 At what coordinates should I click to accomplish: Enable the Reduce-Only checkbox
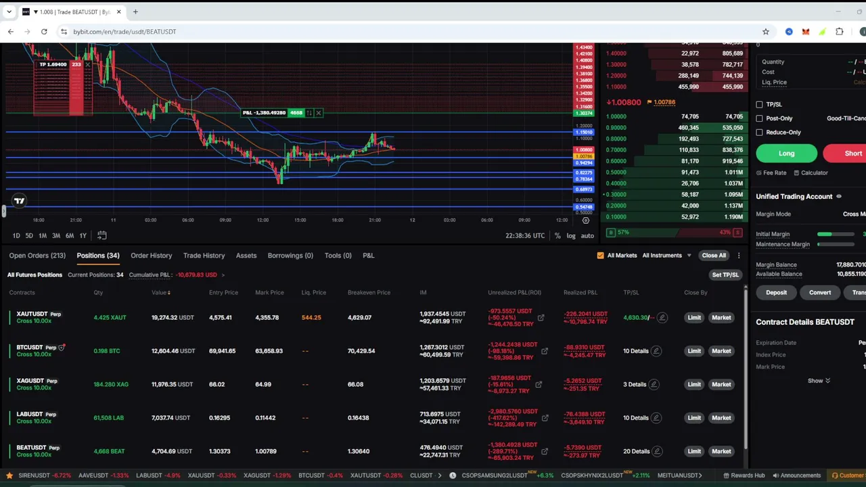click(x=759, y=133)
